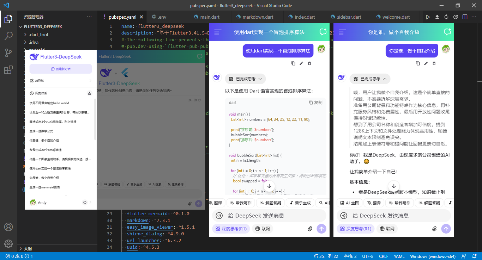This screenshot has width=482, height=260.
Task: Copy the 使用dart实现一个冒泡排序算法 message via copy icon
Action: pos(293,63)
